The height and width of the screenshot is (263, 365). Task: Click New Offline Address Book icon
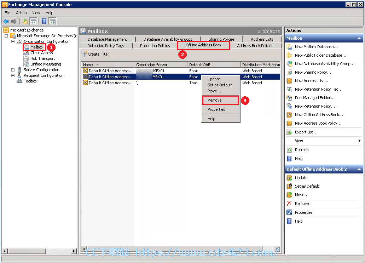[x=289, y=115]
